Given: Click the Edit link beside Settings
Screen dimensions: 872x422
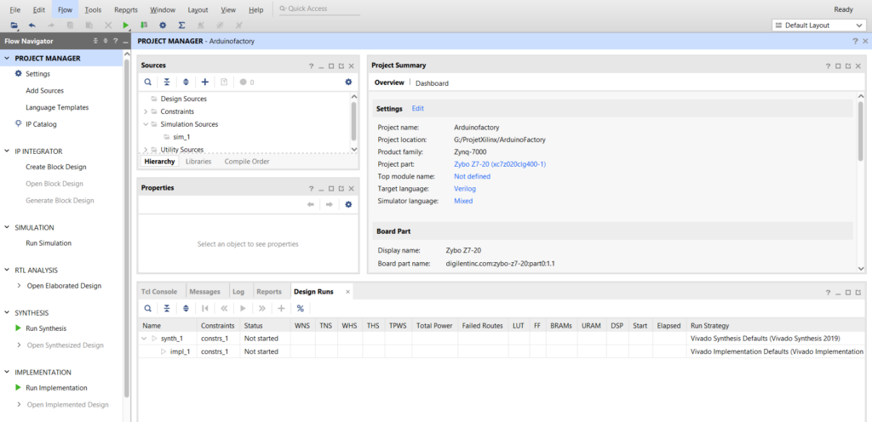Looking at the screenshot, I should point(417,109).
